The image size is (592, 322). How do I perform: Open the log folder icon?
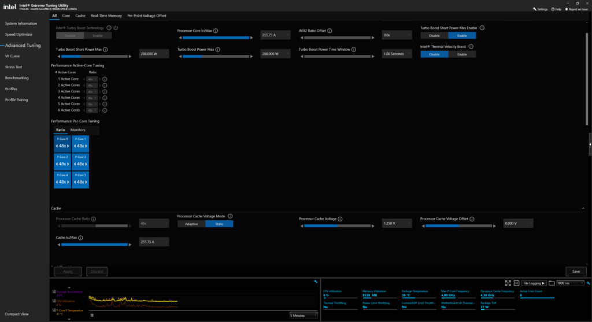point(552,283)
